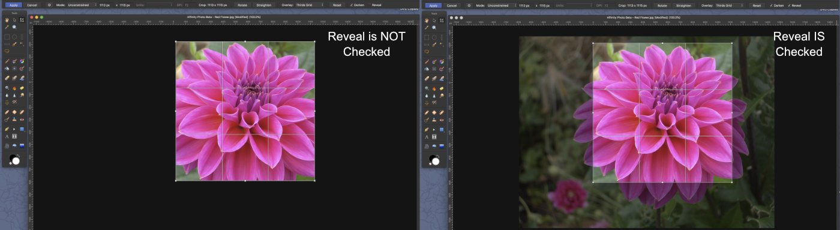Open Mode 'Unconstrained' dropdown in right screenshot
Viewport: 840px width, 230px height.
click(x=502, y=5)
